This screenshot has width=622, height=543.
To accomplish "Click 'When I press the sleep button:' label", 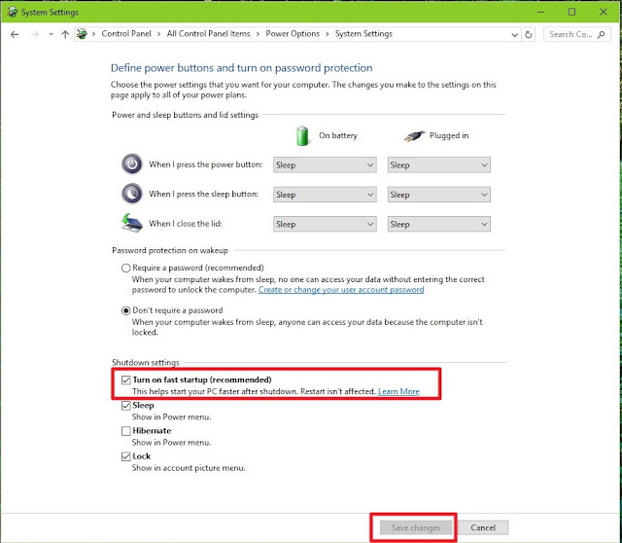I will tap(203, 194).
